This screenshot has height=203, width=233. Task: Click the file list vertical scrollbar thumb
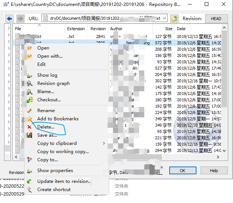(x=224, y=69)
